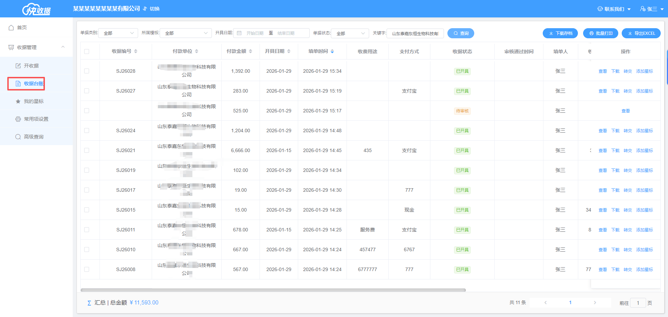Screen dimensions: 668x317
Task: Click the gear icon for 常用项设置
Action: (x=18, y=119)
